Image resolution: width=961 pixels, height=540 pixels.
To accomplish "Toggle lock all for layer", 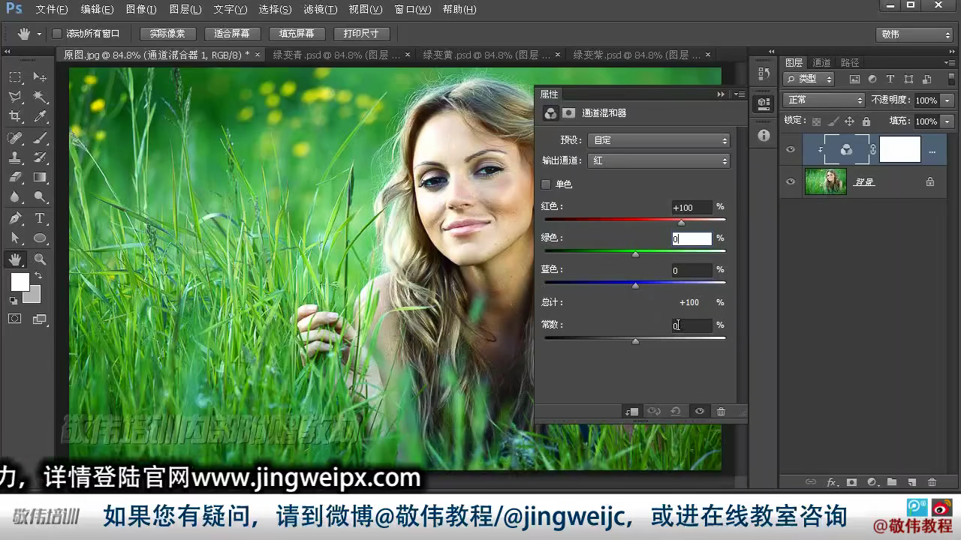I will click(866, 121).
